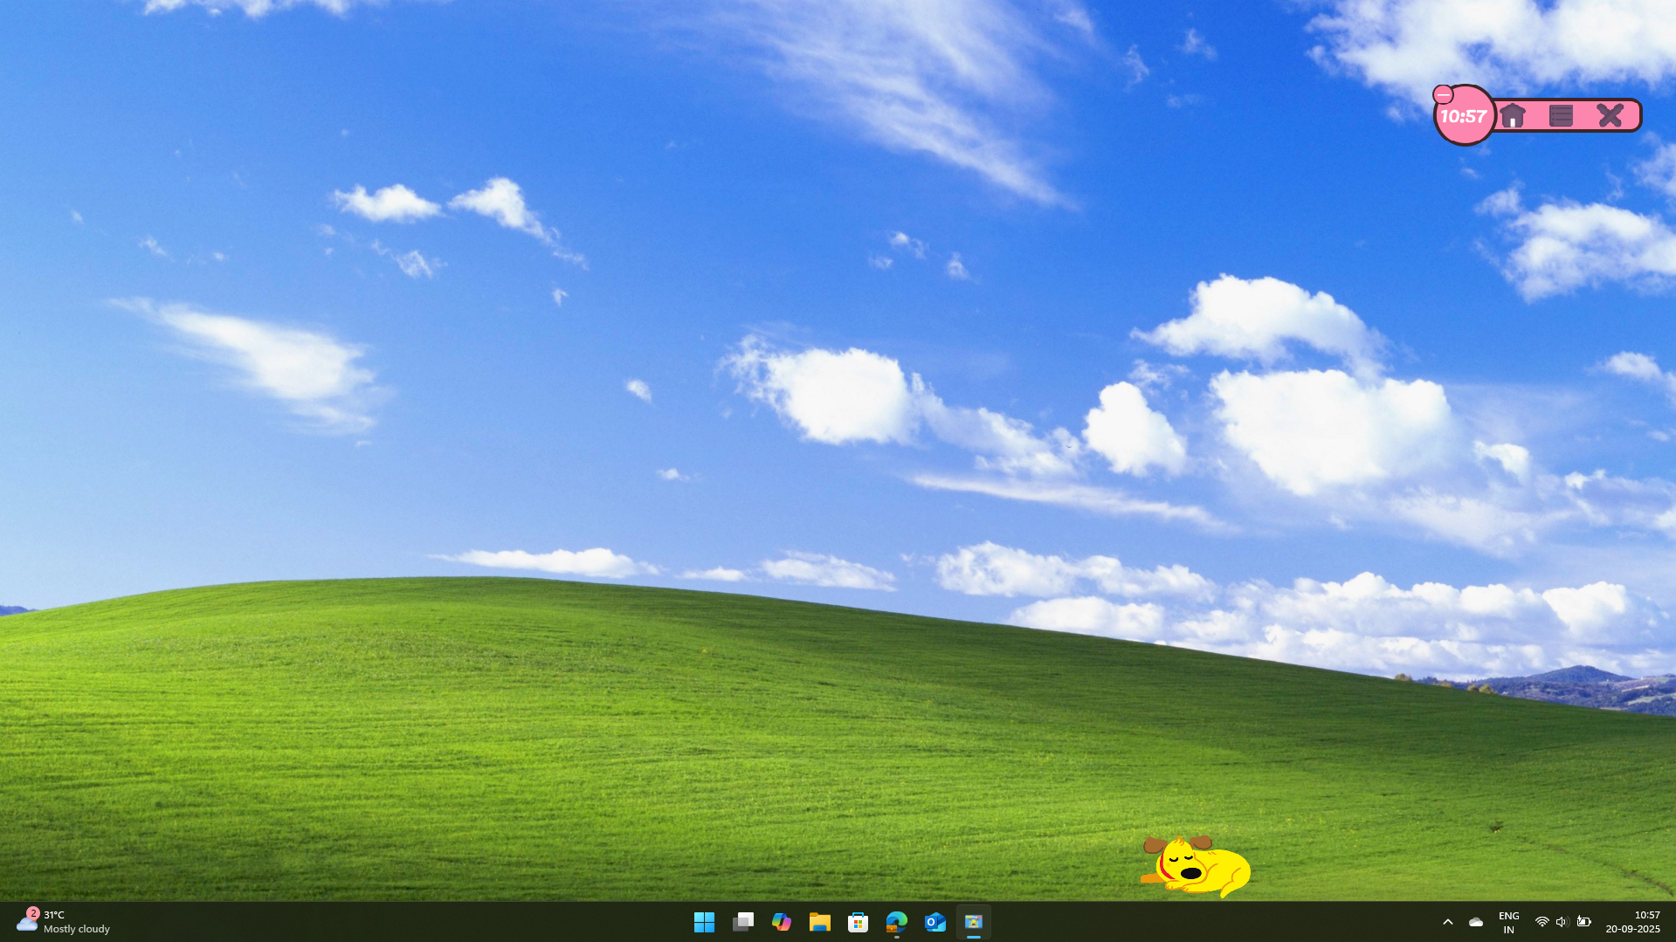This screenshot has height=942, width=1676.
Task: Click the volume speaker tray icon
Action: tap(1562, 922)
